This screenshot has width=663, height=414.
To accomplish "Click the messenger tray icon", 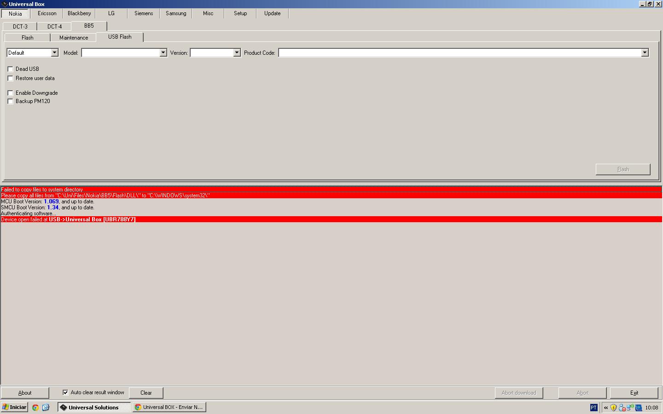I will 622,408.
